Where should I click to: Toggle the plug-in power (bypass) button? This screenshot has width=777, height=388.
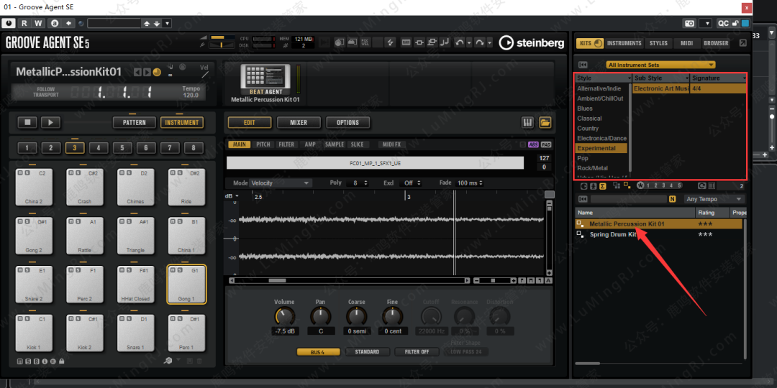click(9, 23)
